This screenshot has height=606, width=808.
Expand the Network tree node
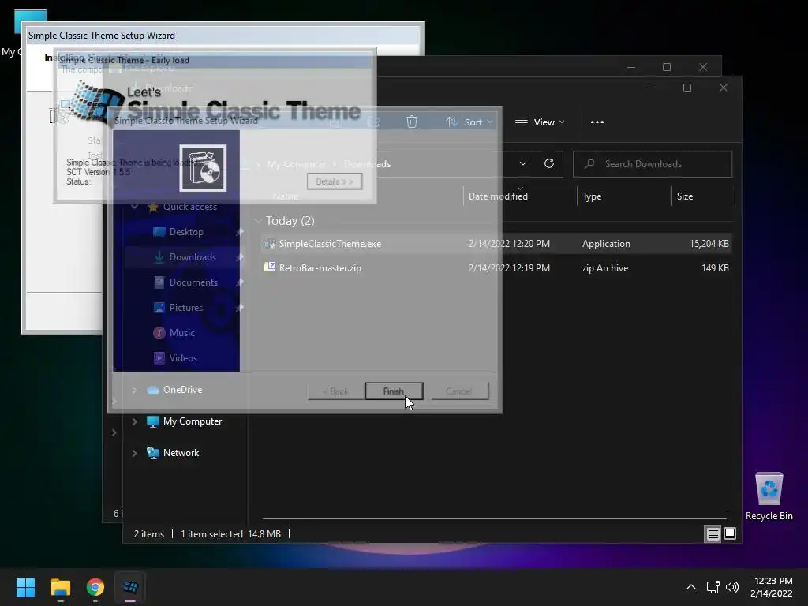pos(134,453)
